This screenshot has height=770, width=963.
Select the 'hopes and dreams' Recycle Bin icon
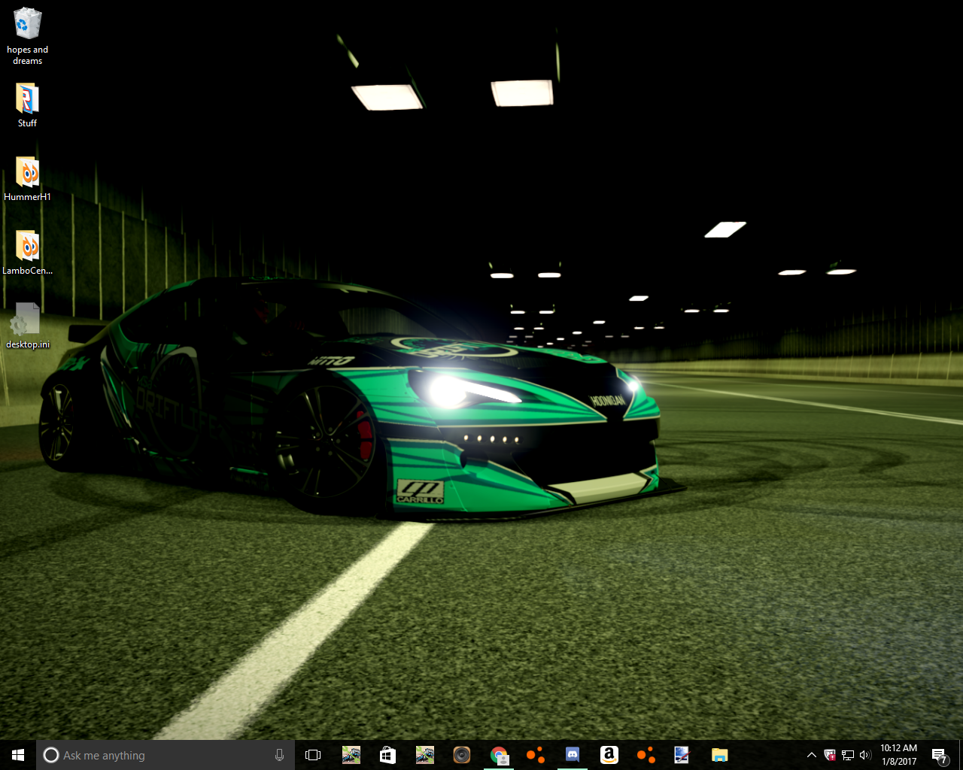point(27,36)
